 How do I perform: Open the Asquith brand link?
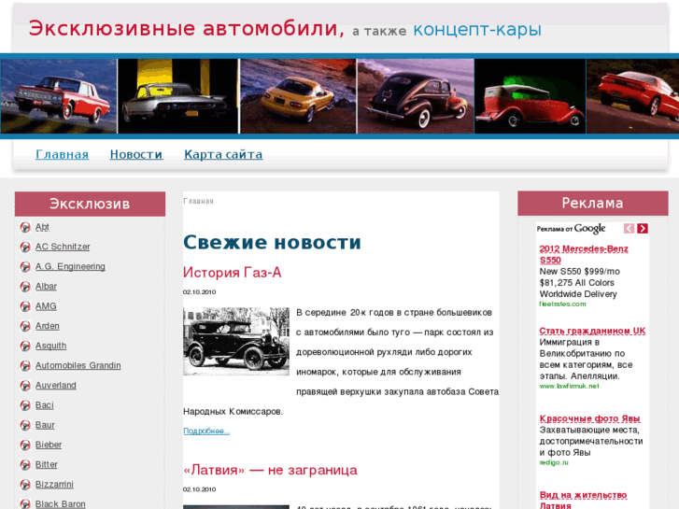50,346
